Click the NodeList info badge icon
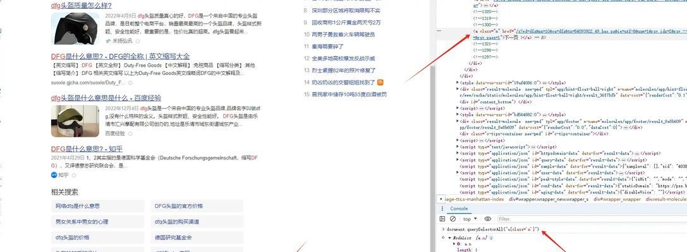Viewport: 687px width, 252px height. pyautogui.click(x=491, y=238)
